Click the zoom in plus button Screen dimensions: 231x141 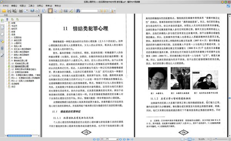(x=229, y=139)
